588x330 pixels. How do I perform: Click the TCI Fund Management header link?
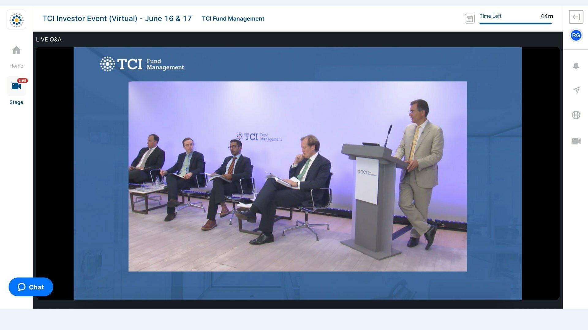[233, 19]
